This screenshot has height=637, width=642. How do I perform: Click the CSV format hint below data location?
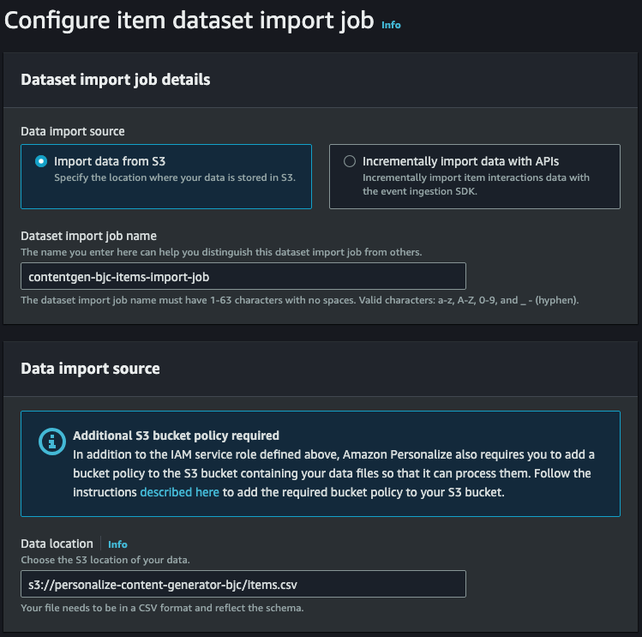162,608
